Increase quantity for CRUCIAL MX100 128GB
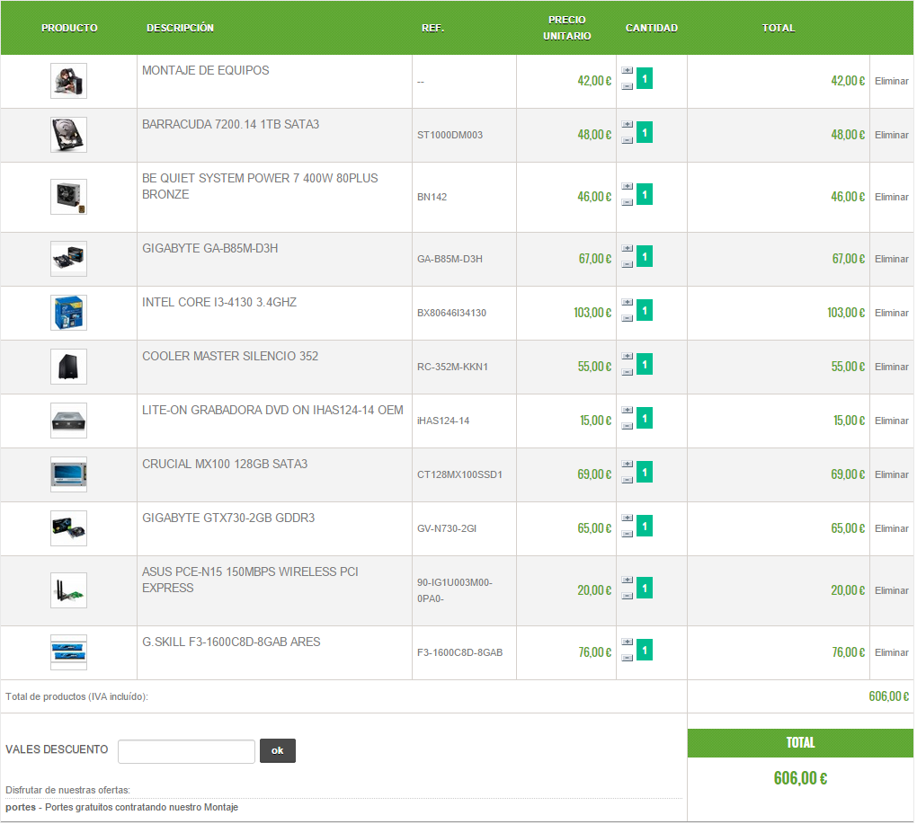 pos(627,464)
